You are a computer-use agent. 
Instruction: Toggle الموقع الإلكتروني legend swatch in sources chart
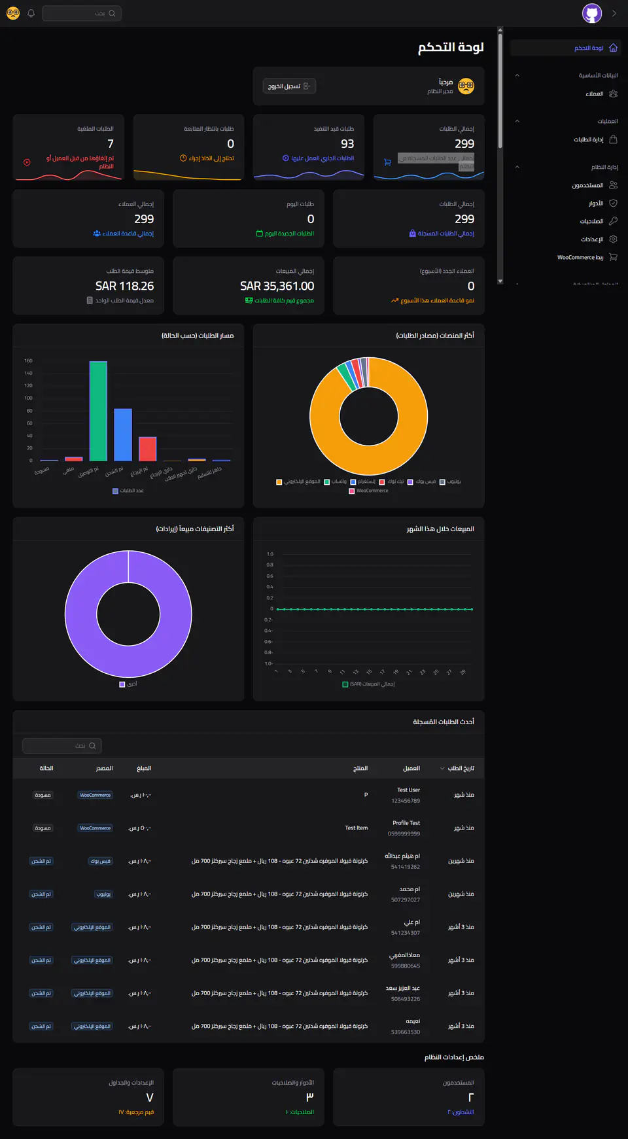click(x=279, y=482)
